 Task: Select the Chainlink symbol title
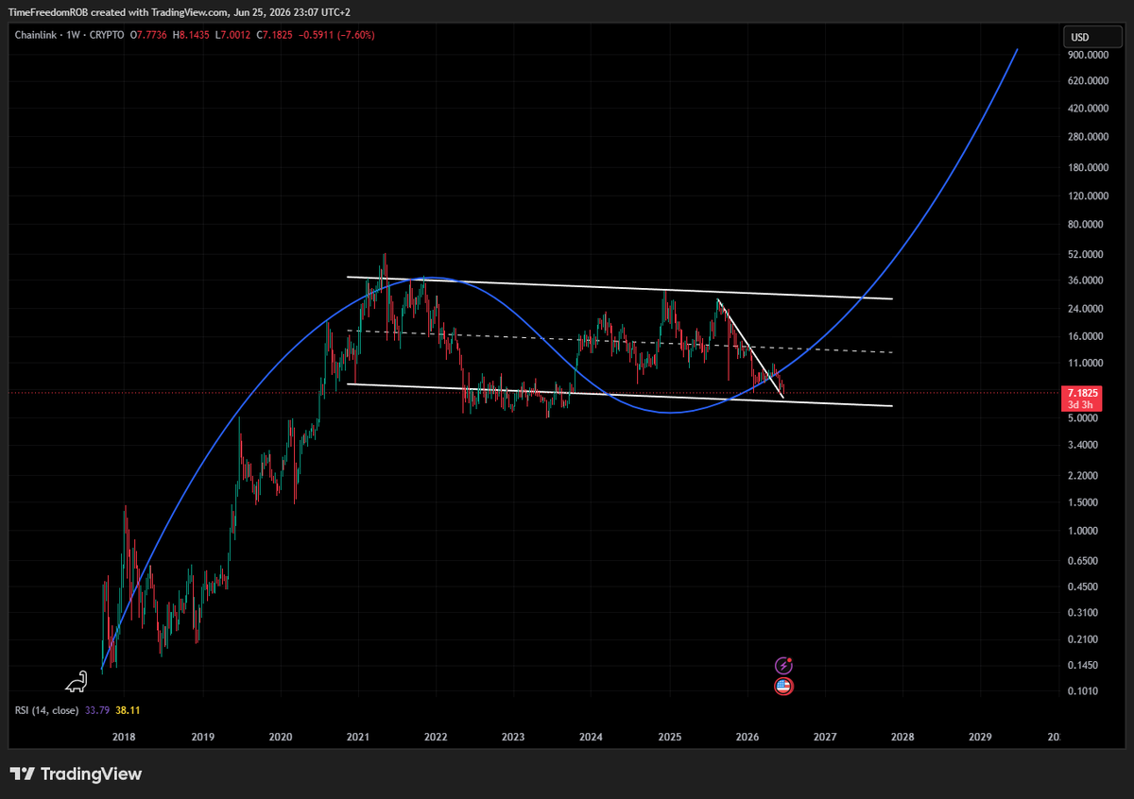coord(35,35)
